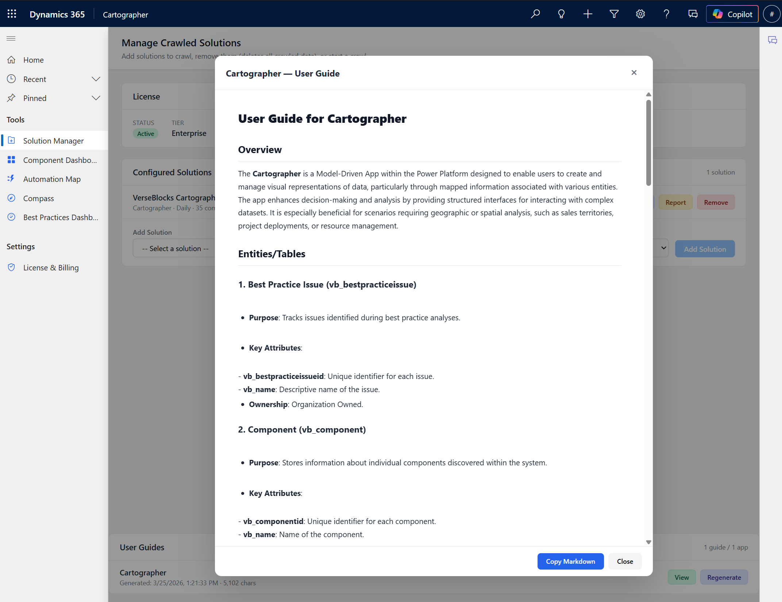Click the Regenerate guide button
This screenshot has height=602, width=782.
tap(724, 577)
